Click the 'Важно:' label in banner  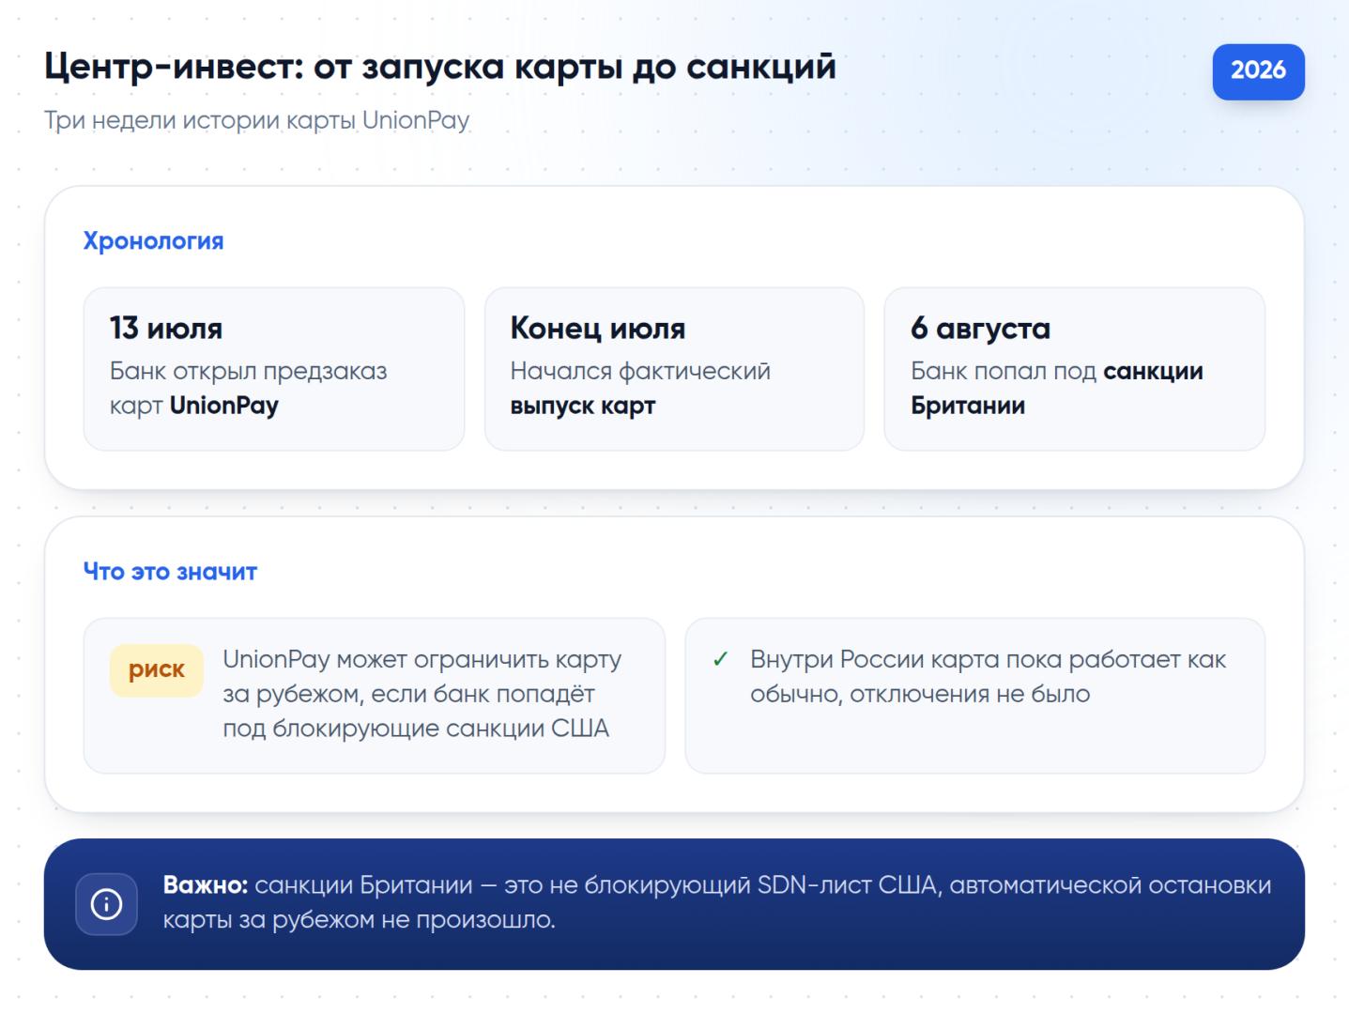click(x=206, y=885)
